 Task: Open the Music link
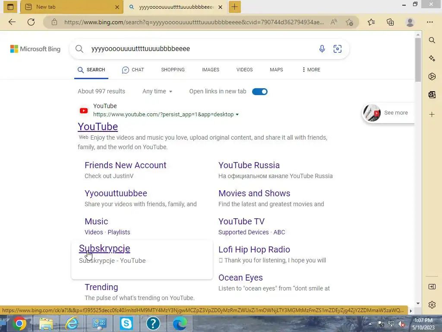(x=96, y=222)
